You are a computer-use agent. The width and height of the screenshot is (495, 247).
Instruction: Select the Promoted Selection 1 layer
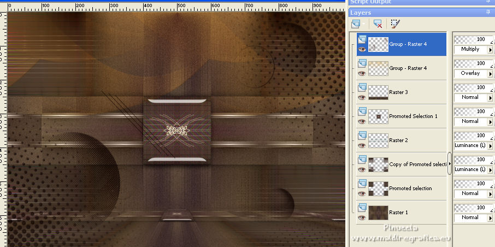[x=402, y=116]
